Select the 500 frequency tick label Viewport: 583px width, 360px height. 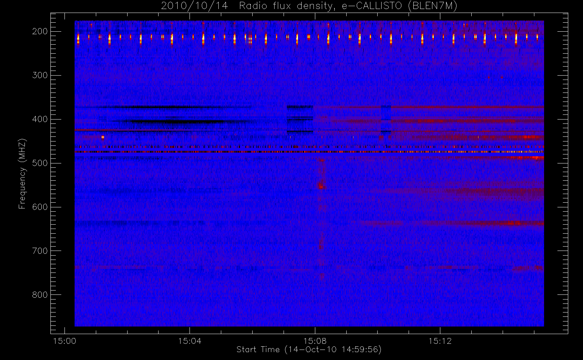(x=40, y=163)
